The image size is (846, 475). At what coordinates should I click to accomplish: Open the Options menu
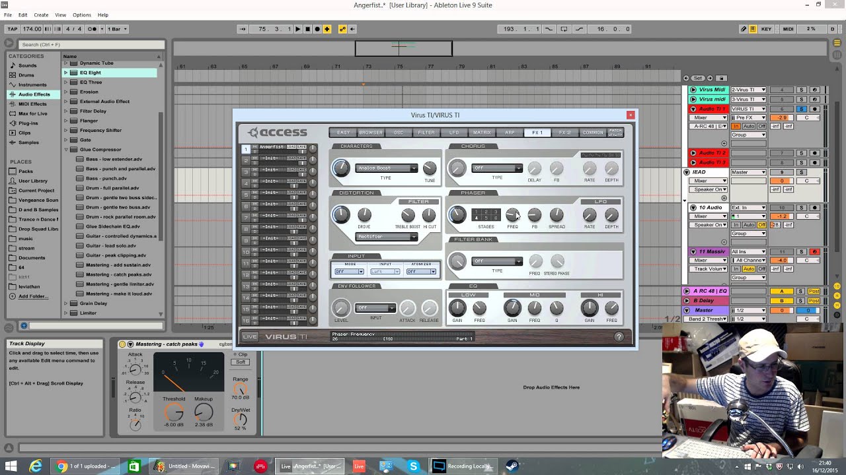point(82,15)
